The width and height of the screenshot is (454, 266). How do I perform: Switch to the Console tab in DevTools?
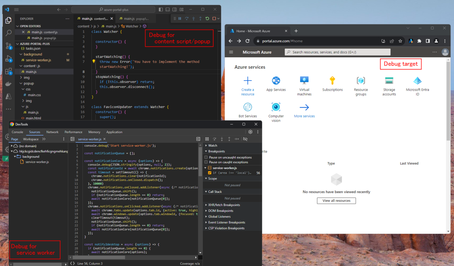click(17, 132)
